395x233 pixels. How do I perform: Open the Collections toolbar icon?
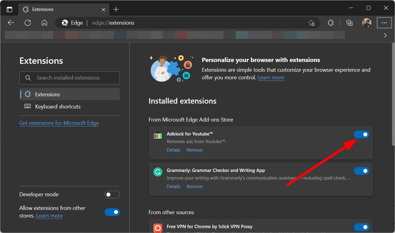[349, 23]
